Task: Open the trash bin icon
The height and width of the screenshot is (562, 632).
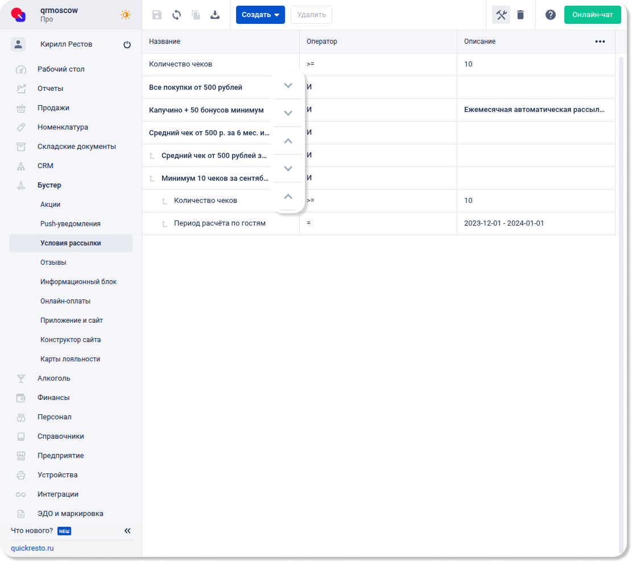Action: click(521, 15)
